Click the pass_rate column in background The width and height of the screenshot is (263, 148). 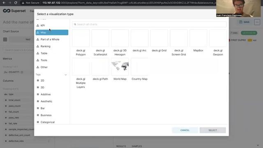point(14,118)
